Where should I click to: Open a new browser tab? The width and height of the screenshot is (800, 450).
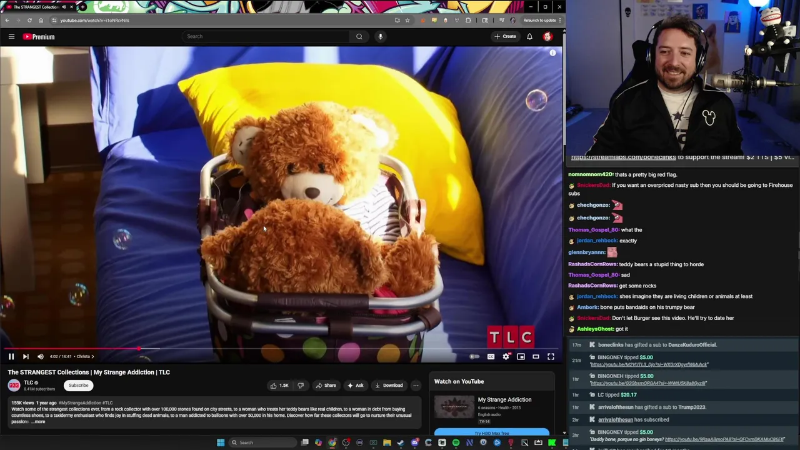tap(82, 7)
